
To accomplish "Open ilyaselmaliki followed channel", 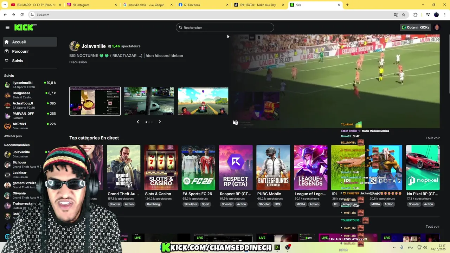I will 30,85.
